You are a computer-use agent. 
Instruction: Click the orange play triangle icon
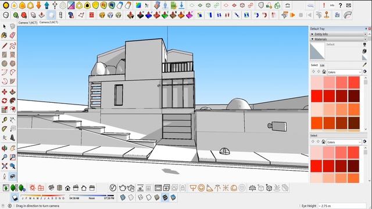pos(293,15)
